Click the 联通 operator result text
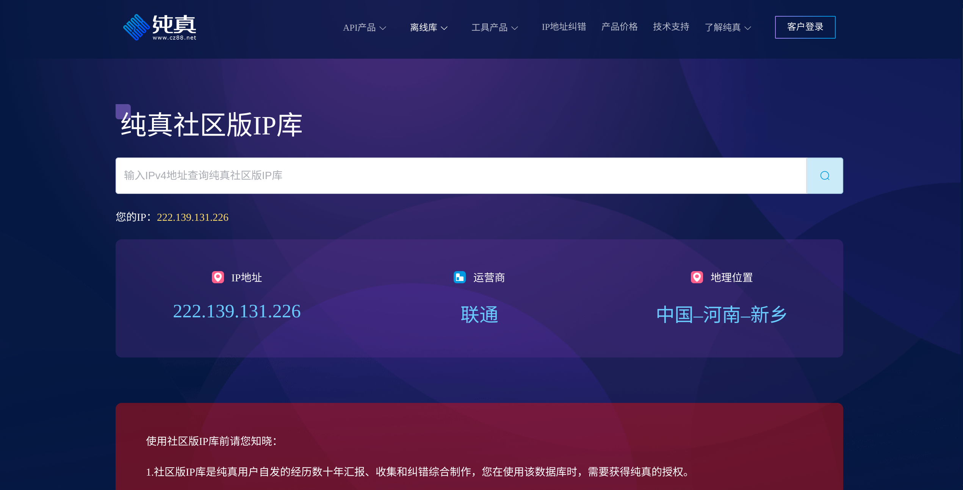Screen dimensions: 963x490 pyautogui.click(x=479, y=314)
